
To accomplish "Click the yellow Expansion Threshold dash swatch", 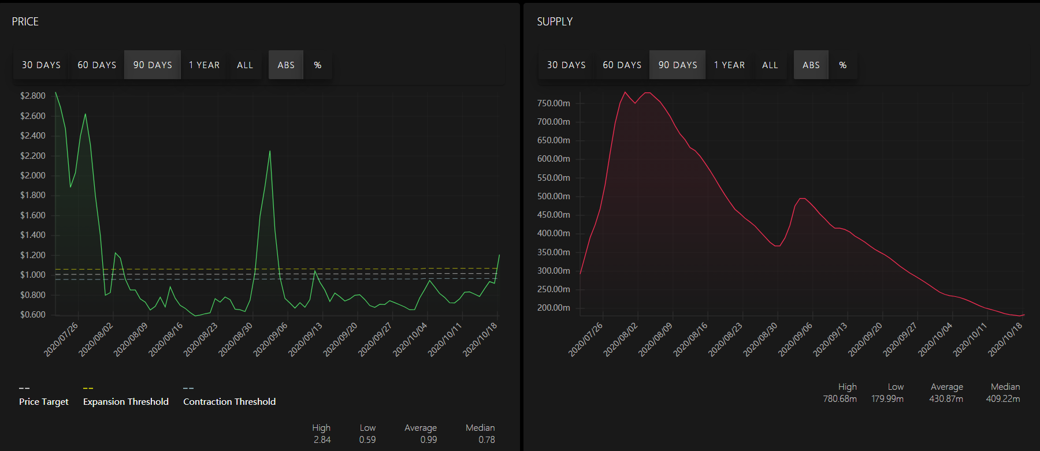I will (88, 388).
